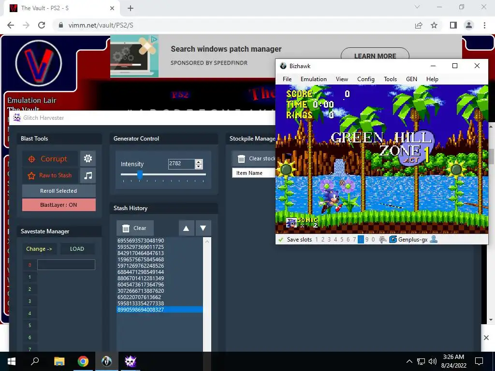Move stash item up with arrow button
Viewport: 495px width, 371px height.
(x=186, y=228)
